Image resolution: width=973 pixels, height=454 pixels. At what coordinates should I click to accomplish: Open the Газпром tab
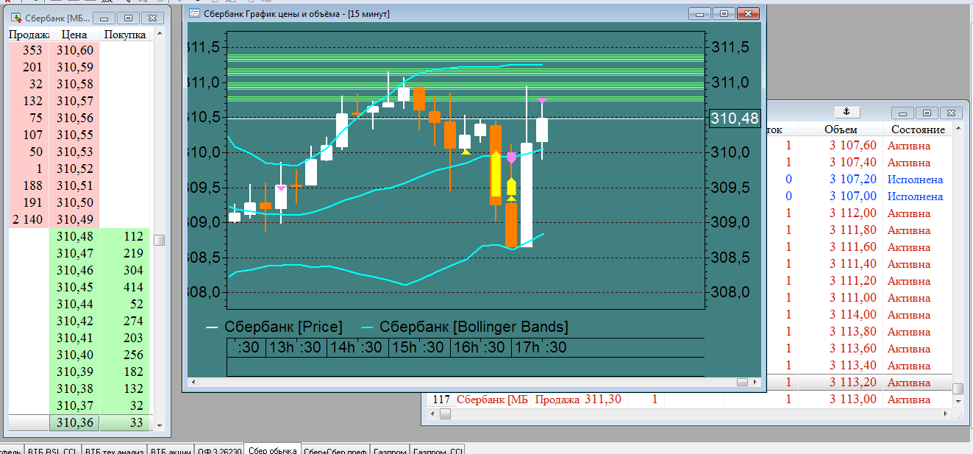(390, 452)
